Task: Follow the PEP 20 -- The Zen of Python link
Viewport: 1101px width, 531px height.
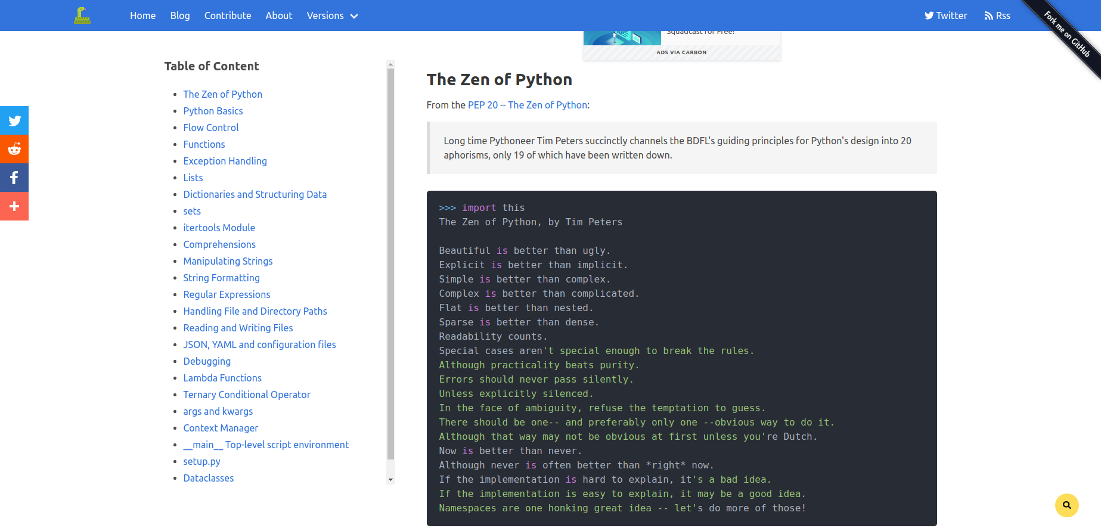Action: pyautogui.click(x=528, y=105)
